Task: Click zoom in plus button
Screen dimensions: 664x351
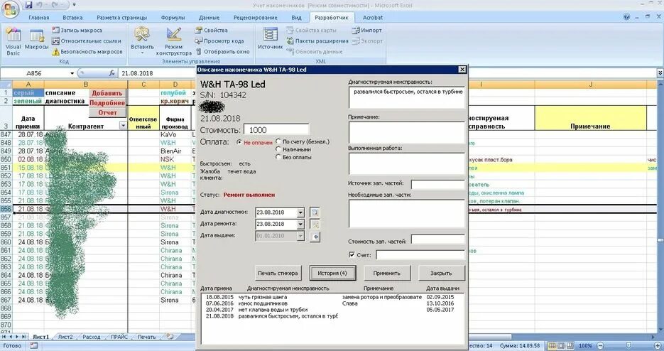Action: (x=657, y=346)
